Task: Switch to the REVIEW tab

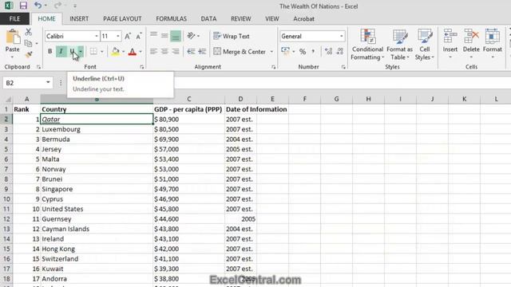Action: pos(241,19)
